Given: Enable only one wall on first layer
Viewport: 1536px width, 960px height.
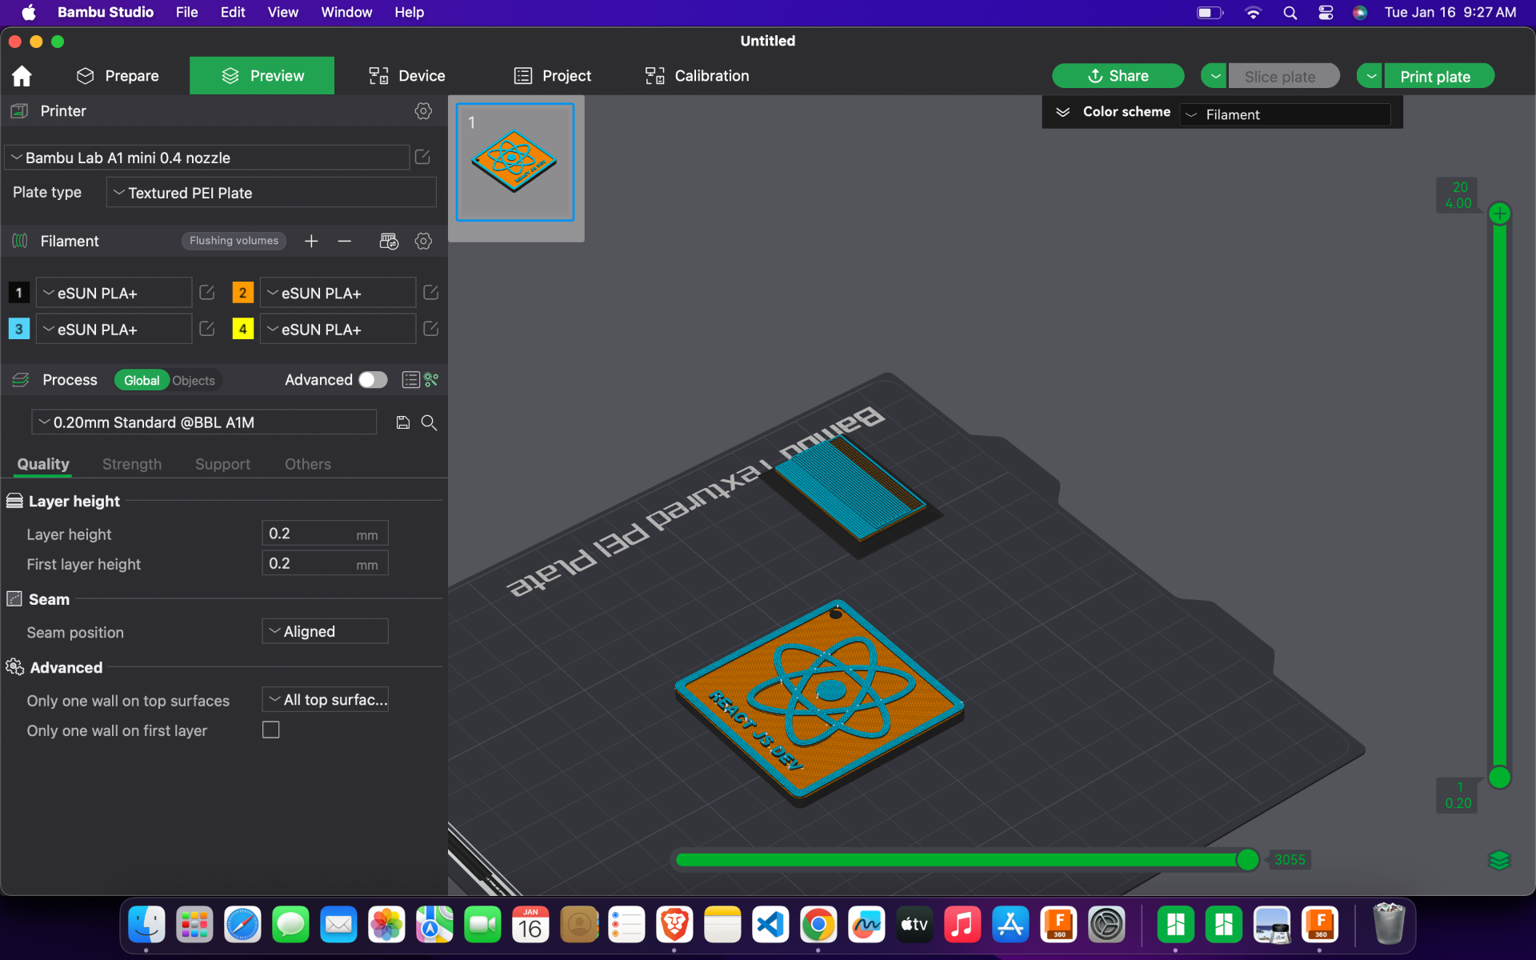Looking at the screenshot, I should click(x=271, y=730).
